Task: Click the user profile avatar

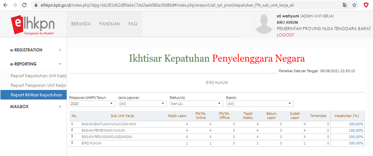Action: click(x=265, y=24)
